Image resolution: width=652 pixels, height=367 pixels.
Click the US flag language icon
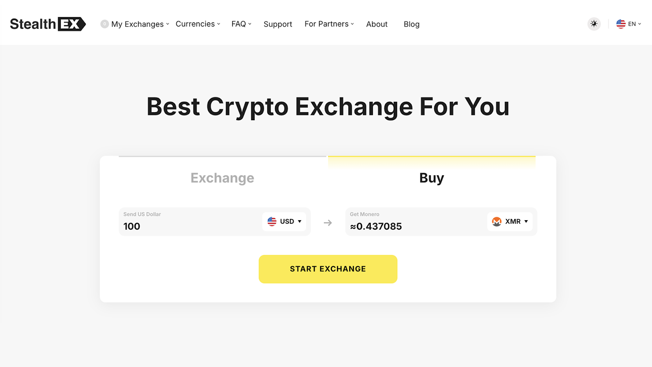point(621,24)
